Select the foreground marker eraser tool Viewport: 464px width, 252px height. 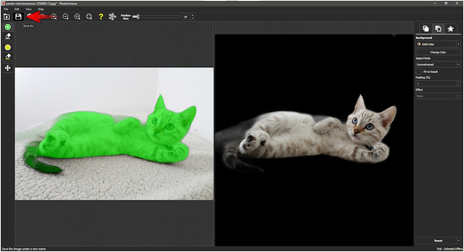[x=8, y=36]
